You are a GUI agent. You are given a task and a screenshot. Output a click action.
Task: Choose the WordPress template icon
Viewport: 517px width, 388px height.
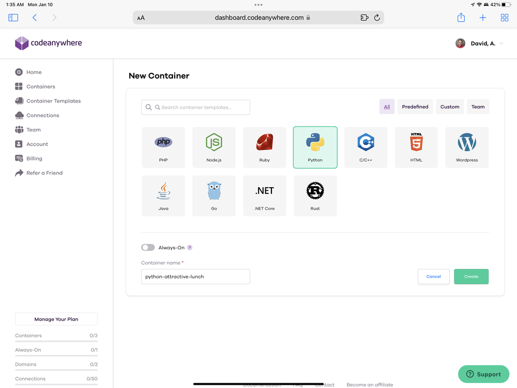[x=467, y=147]
